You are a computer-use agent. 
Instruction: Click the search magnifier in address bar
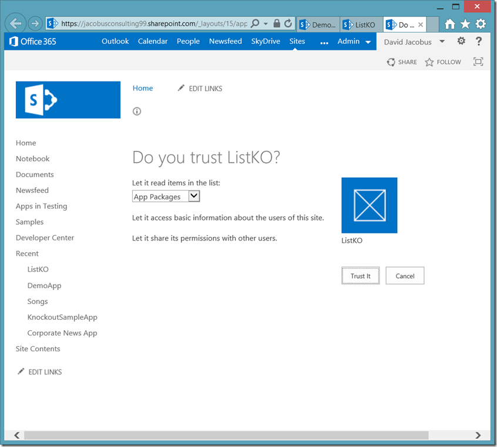255,23
